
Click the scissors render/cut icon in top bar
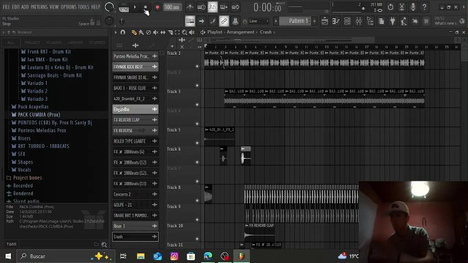point(402,7)
